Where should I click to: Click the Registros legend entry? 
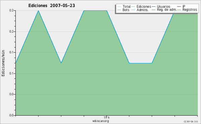click(187, 10)
